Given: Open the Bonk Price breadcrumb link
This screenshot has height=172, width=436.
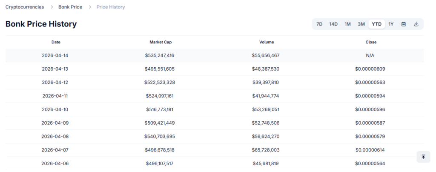Looking at the screenshot, I should (x=70, y=7).
